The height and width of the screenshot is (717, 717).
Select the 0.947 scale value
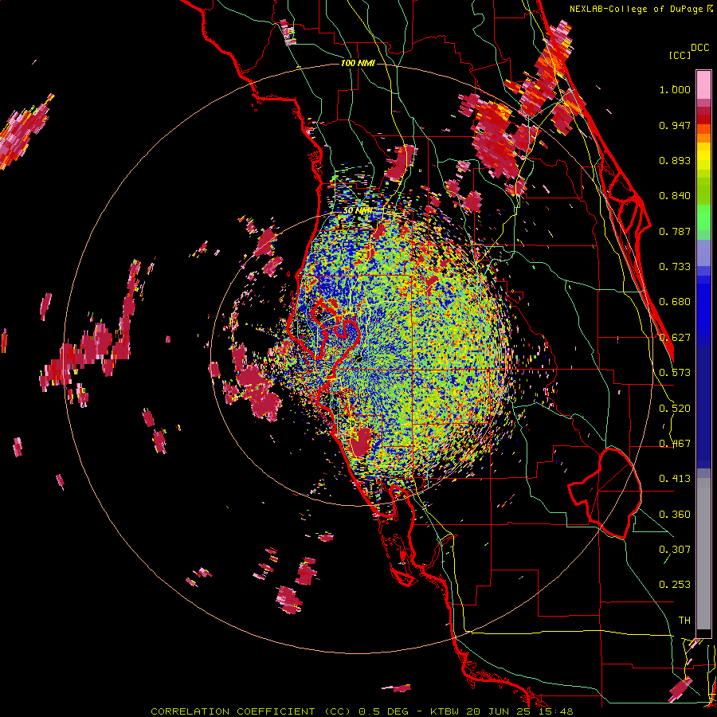(675, 125)
